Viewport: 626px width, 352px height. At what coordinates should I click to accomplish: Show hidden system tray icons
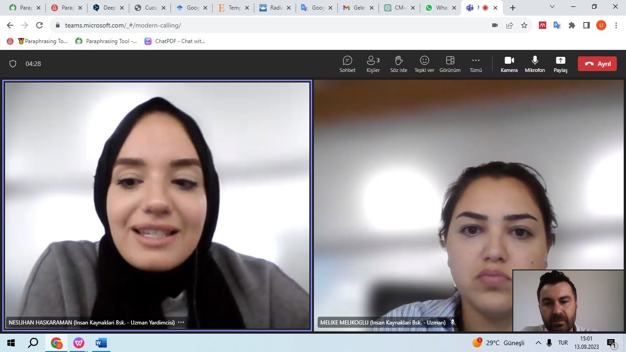click(538, 343)
